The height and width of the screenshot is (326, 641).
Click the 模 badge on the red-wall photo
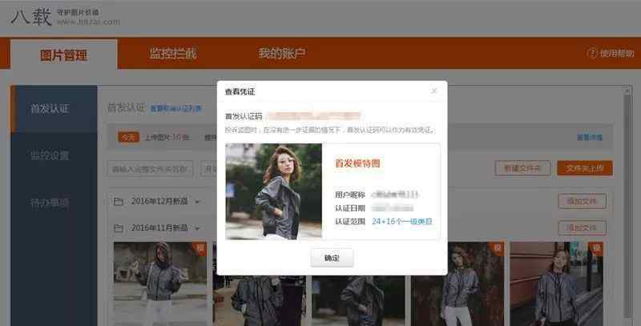coord(596,248)
